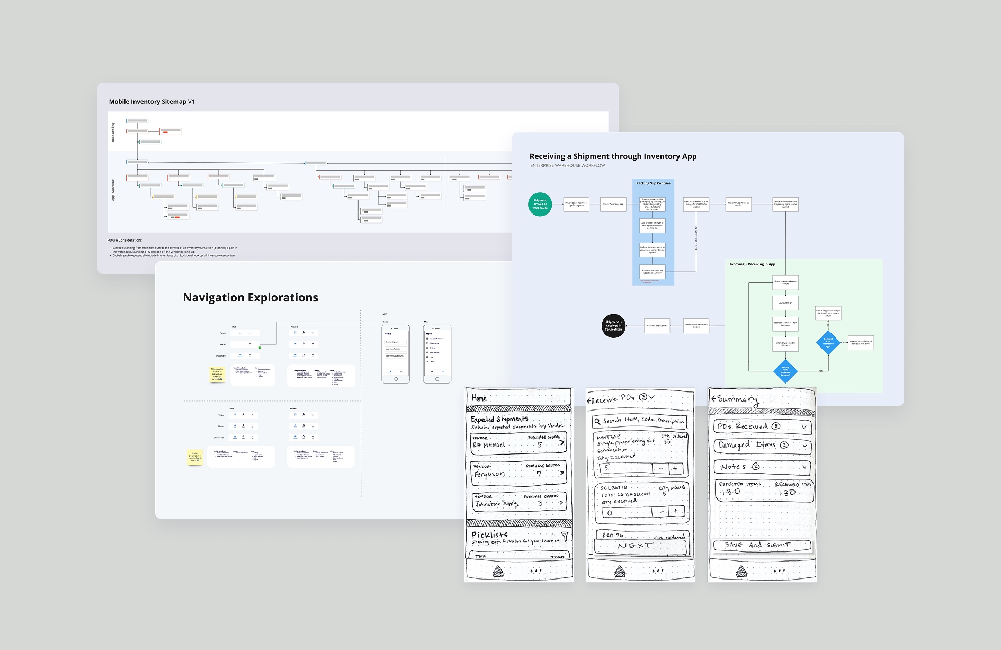The image size is (1001, 650).
Task: Click the Future Considerations text
Action: (124, 241)
